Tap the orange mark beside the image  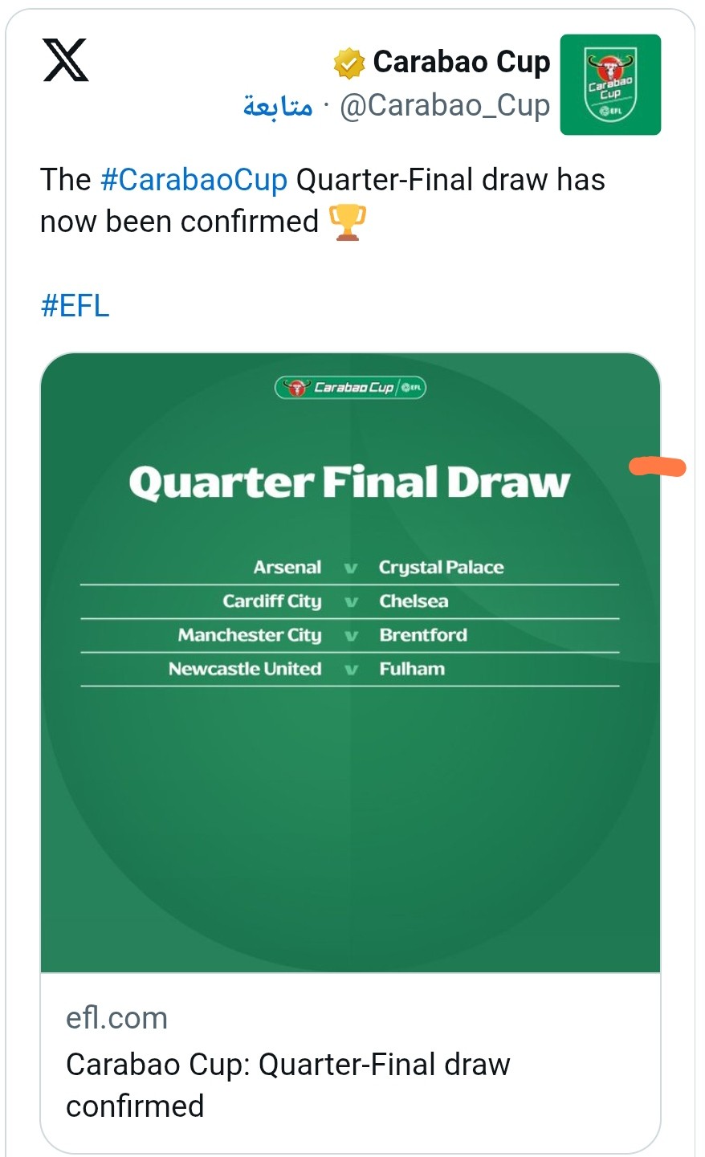(x=658, y=466)
